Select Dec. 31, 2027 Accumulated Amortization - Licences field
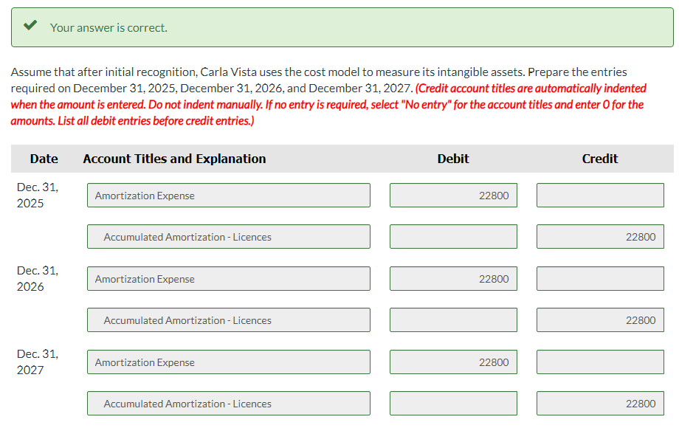 pyautogui.click(x=229, y=404)
